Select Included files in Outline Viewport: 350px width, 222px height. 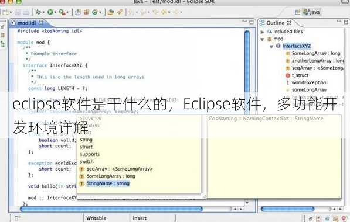tap(288, 32)
